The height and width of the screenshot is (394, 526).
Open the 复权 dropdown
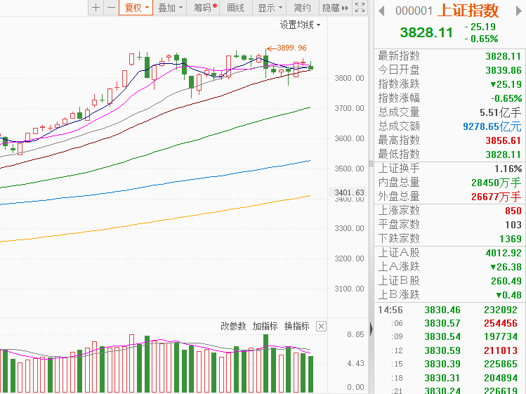pos(136,8)
